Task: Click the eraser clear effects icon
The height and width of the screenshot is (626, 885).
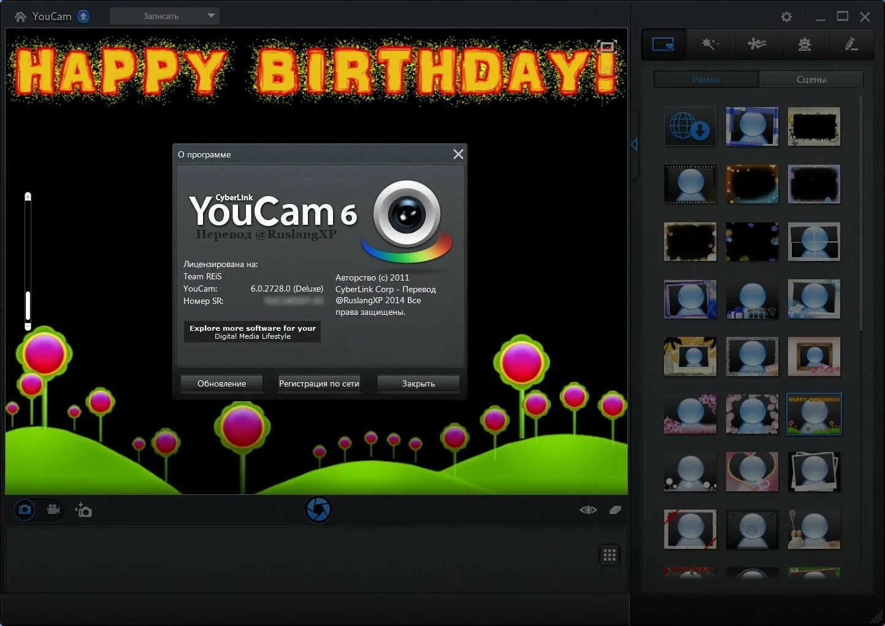Action: tap(615, 510)
